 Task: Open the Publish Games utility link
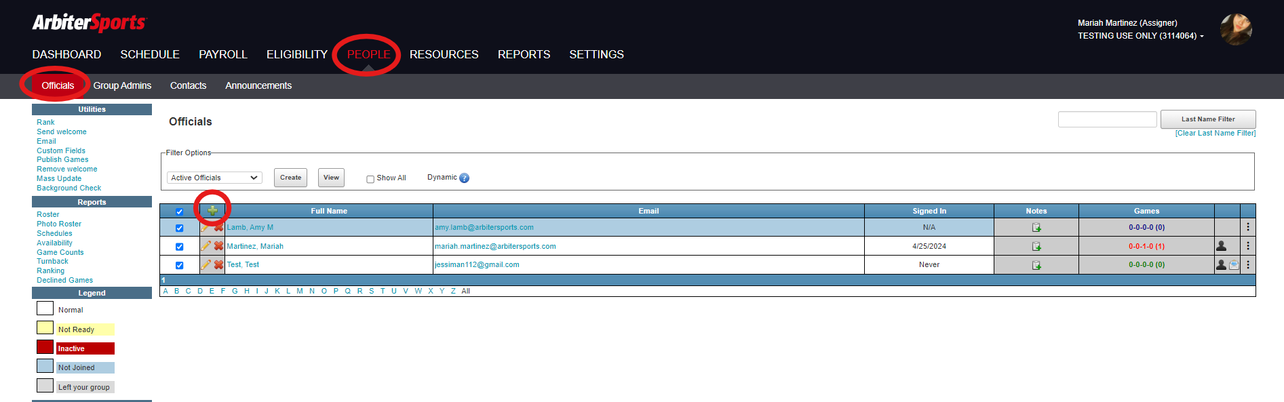(62, 160)
